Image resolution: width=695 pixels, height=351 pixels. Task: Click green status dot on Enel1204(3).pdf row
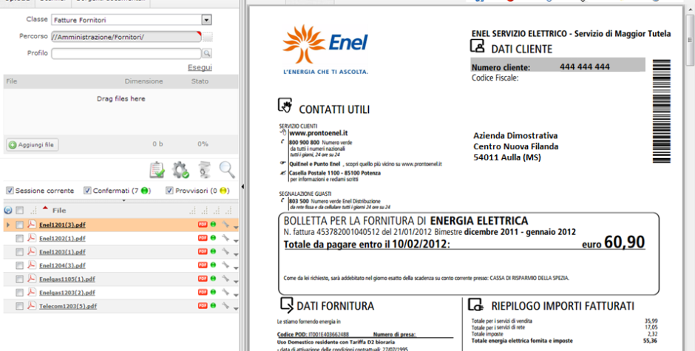pos(213,265)
